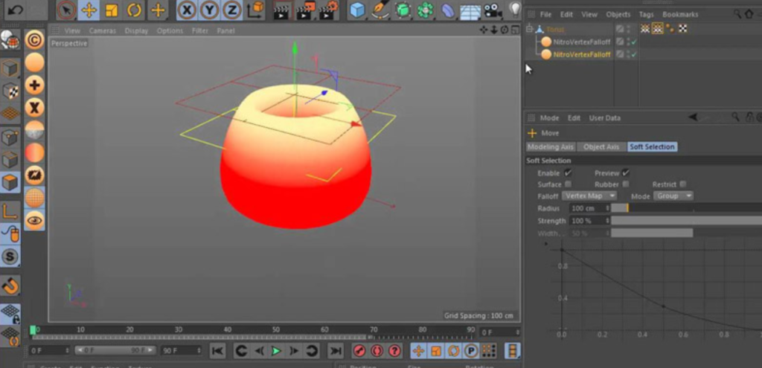Viewport: 762px width, 368px height.
Task: Open the Falloff Vertex Map dropdown
Action: point(589,196)
